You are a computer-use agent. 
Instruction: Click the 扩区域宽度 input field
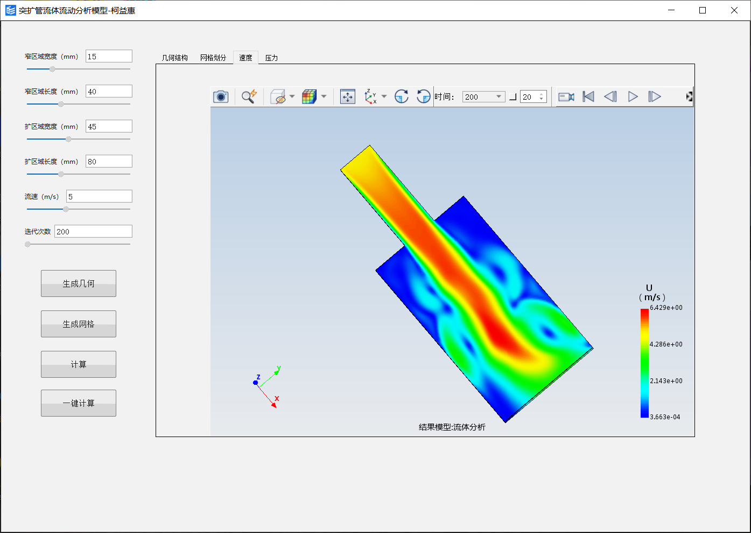pos(109,126)
